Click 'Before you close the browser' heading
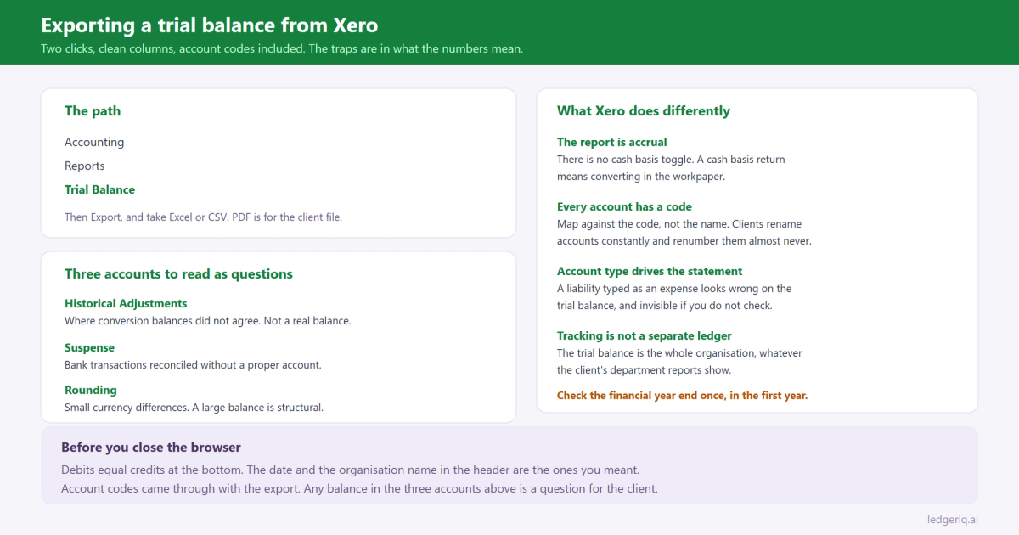The image size is (1019, 535). (x=151, y=447)
